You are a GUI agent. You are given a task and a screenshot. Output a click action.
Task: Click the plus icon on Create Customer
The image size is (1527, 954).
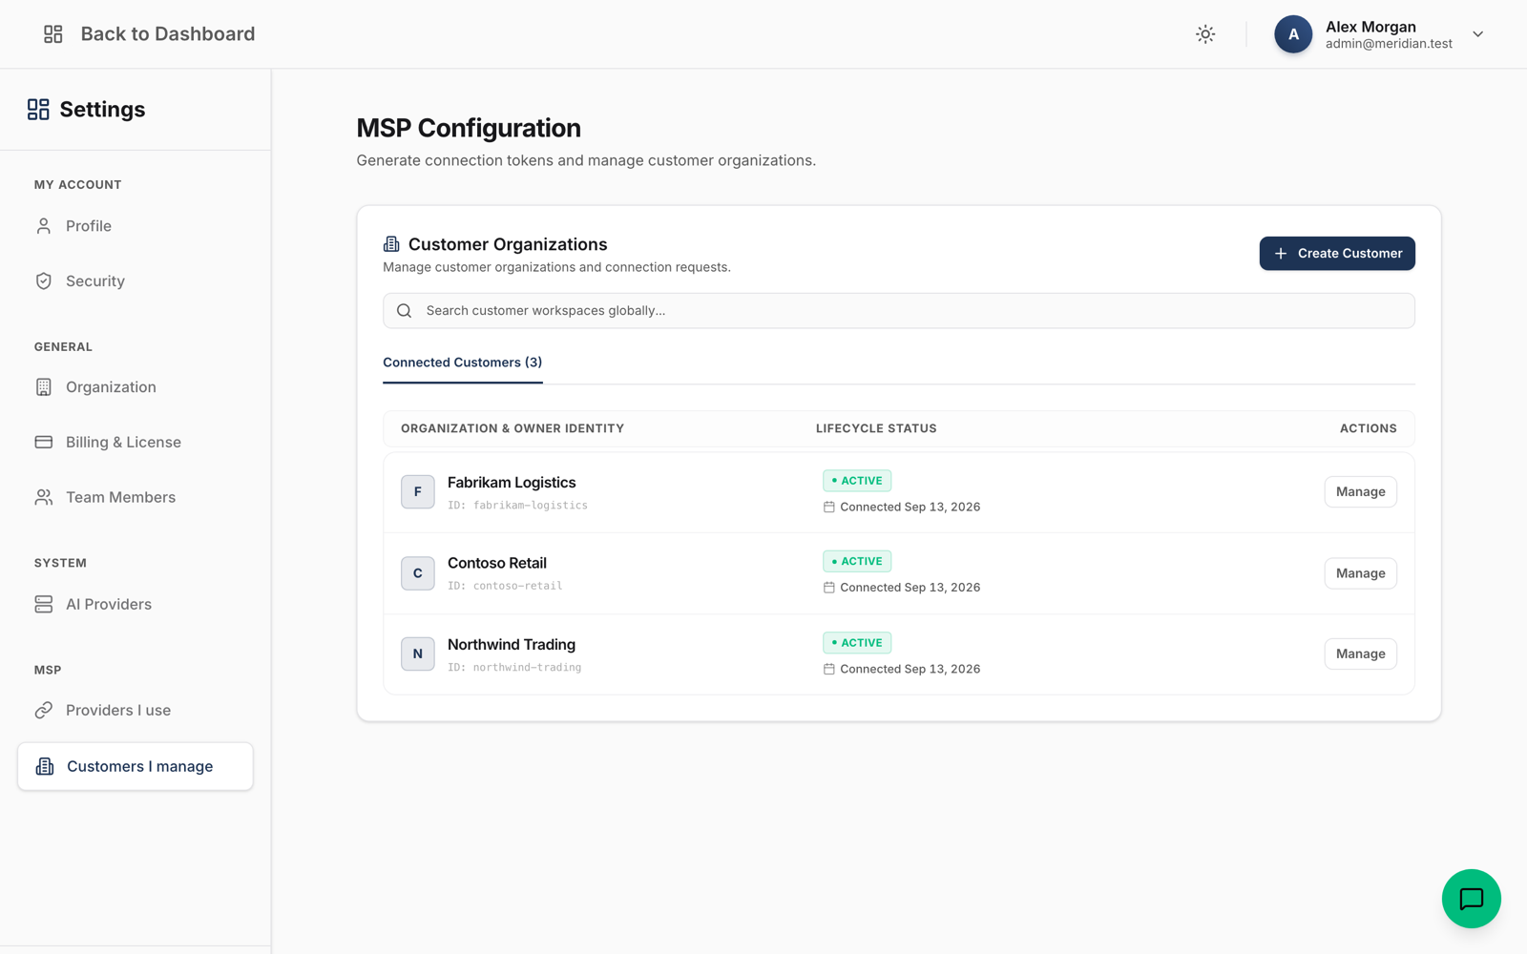(x=1281, y=254)
